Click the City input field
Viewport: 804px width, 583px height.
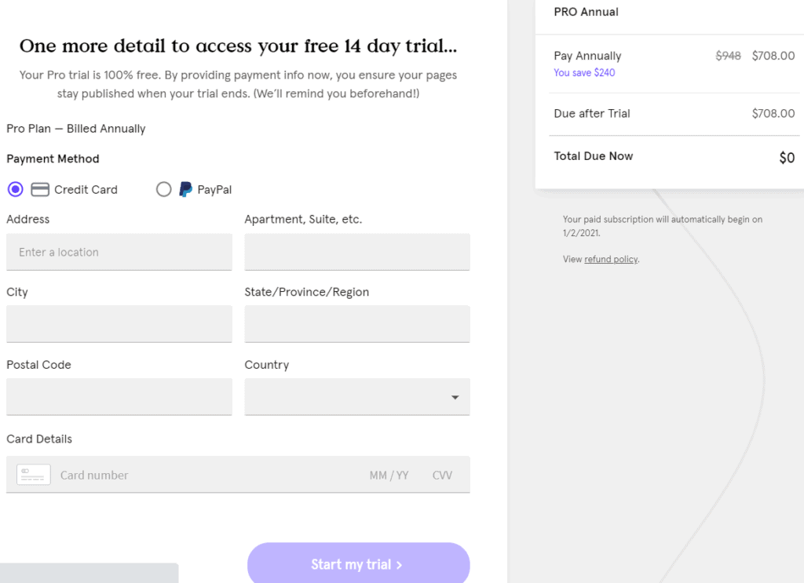point(119,324)
